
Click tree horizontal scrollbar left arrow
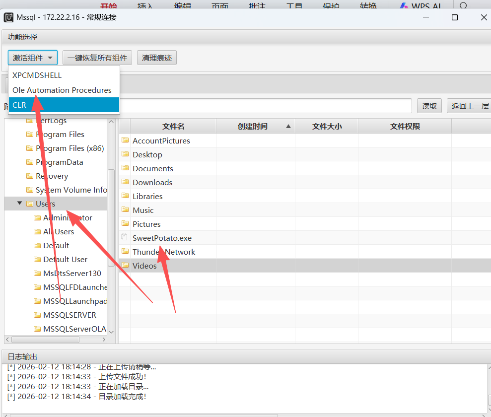tap(7, 340)
